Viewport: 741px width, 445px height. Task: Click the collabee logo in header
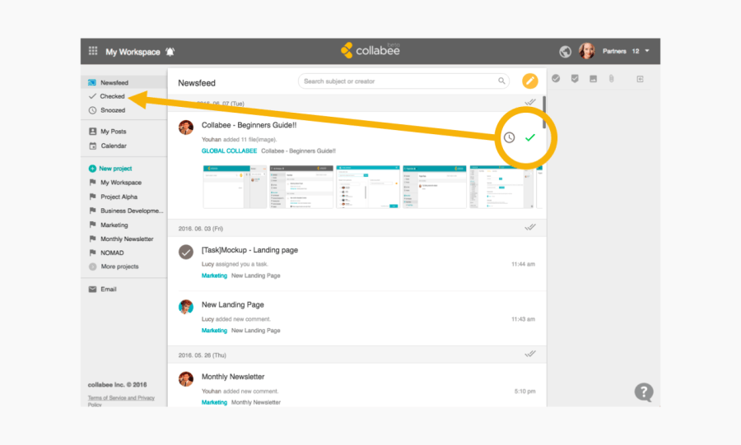pos(370,50)
